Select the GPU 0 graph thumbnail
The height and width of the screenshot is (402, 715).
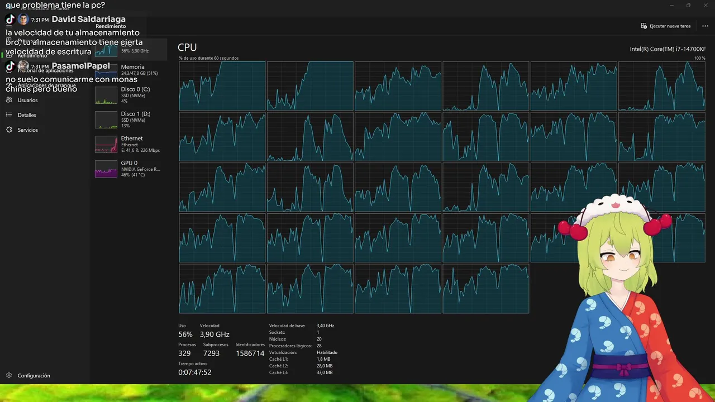[106, 169]
